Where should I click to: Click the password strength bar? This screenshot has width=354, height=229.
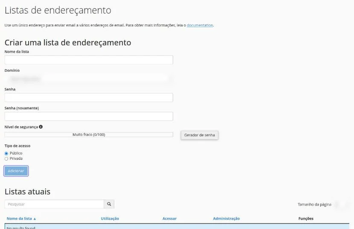point(89,135)
